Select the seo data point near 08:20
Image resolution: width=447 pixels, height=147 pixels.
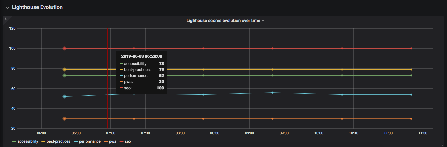pos(203,48)
